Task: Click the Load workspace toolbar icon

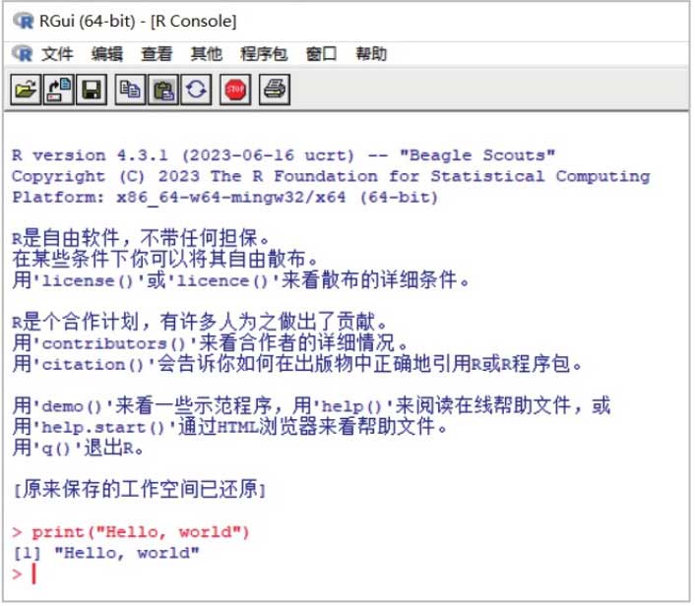Action: (x=58, y=90)
